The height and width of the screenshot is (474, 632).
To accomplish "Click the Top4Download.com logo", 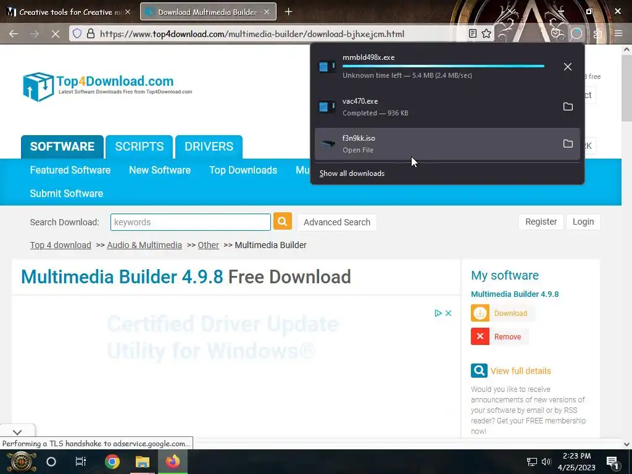I will point(107,86).
